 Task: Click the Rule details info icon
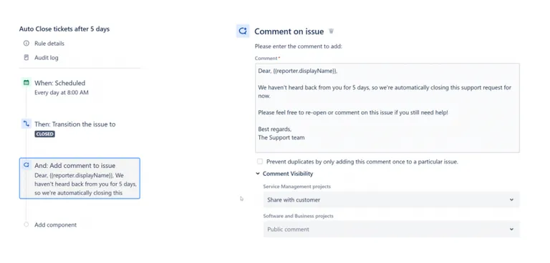point(26,44)
